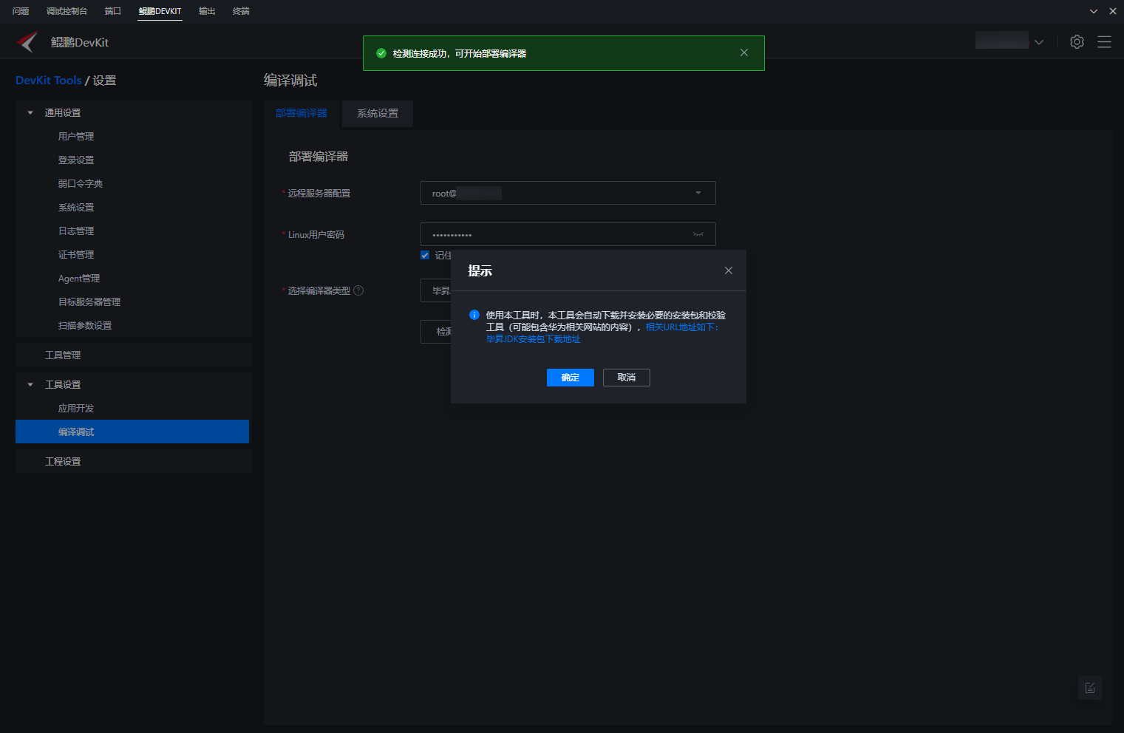Viewport: 1124px width, 733px height.
Task: Click the Linux用户密码 input field
Action: point(568,234)
